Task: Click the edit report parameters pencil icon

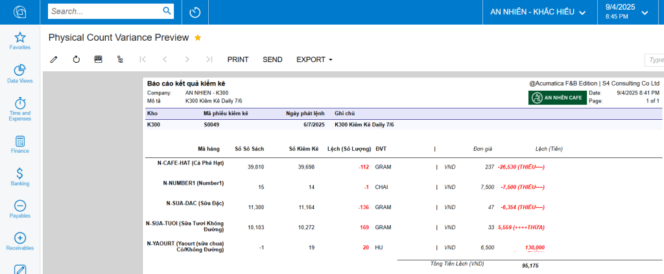Action: 54,60
